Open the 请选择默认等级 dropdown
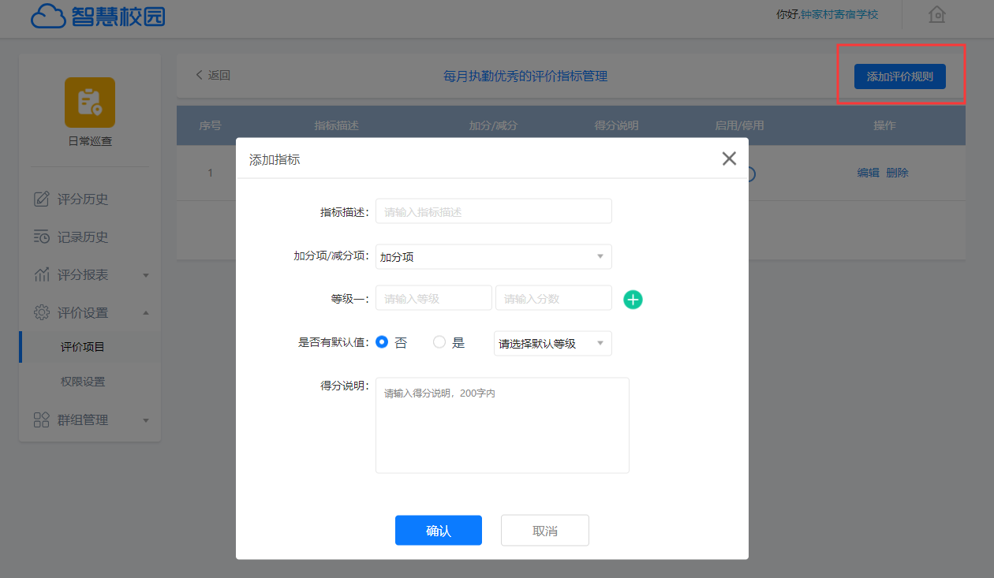 [x=552, y=344]
